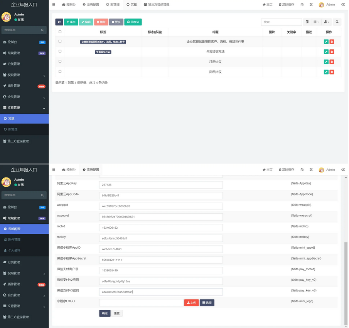This screenshot has width=349, height=328.
Task: Expand the export dropdown in table toolbar
Action: tap(326, 22)
